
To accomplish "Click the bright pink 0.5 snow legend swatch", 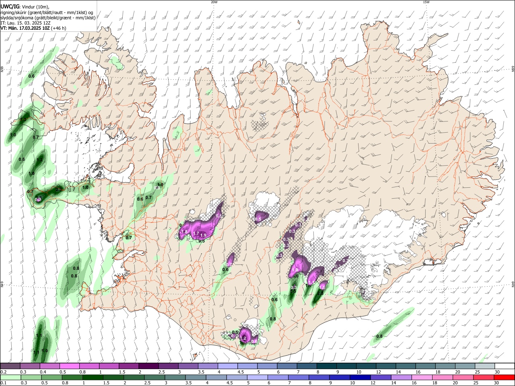I will click(x=70, y=366).
